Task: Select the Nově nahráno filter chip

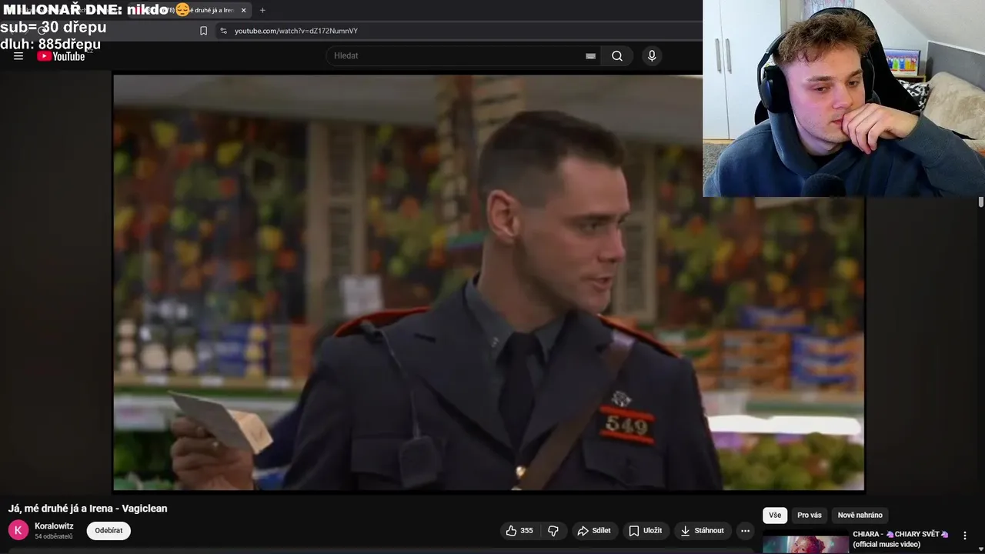Action: 860,515
